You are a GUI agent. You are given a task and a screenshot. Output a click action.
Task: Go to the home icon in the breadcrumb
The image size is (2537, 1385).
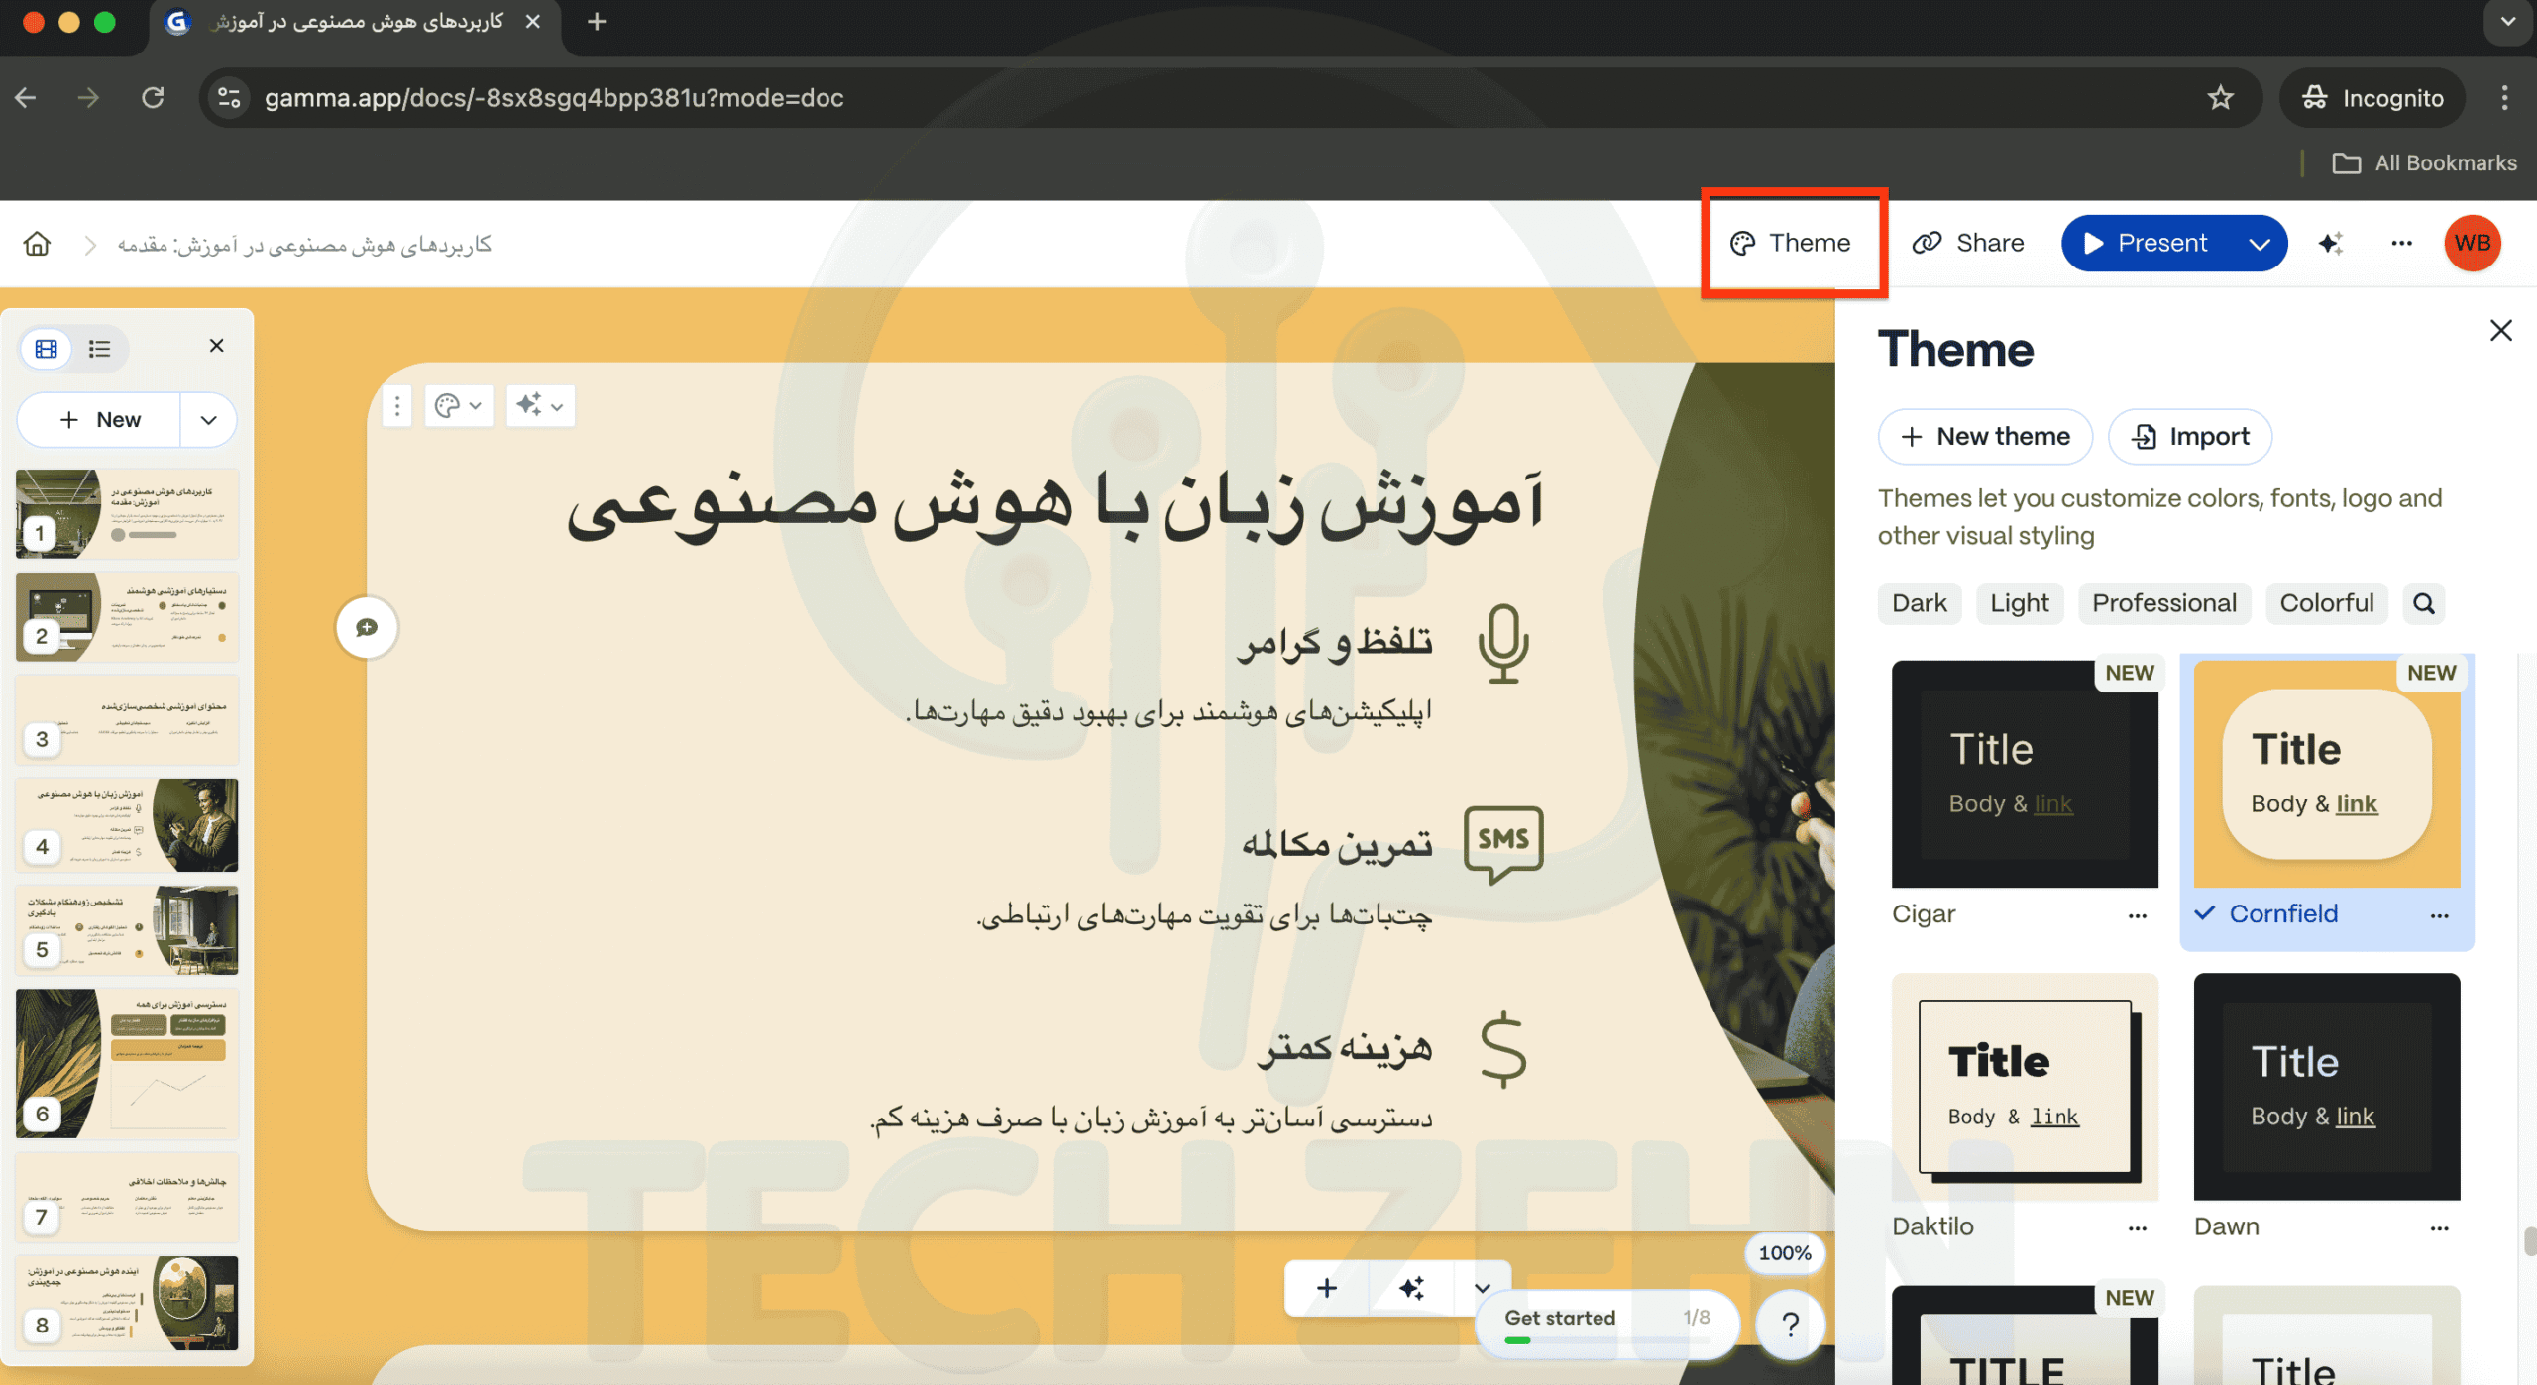point(37,244)
